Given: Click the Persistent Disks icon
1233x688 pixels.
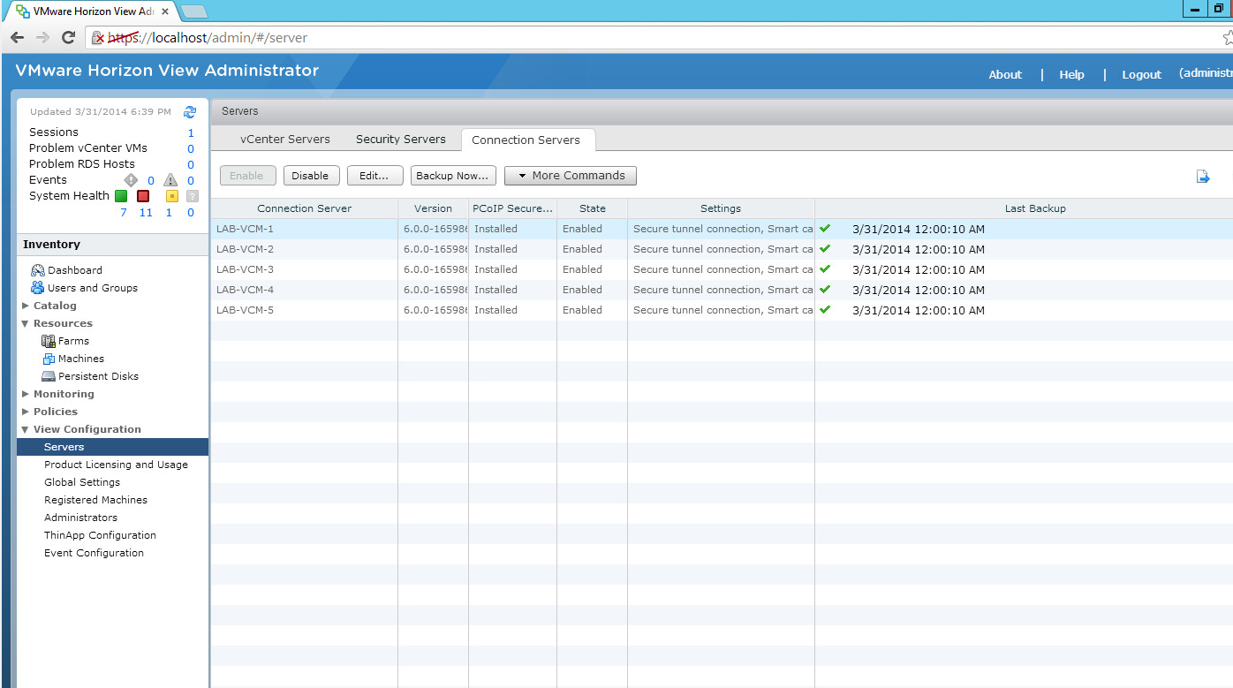Looking at the screenshot, I should [x=49, y=376].
